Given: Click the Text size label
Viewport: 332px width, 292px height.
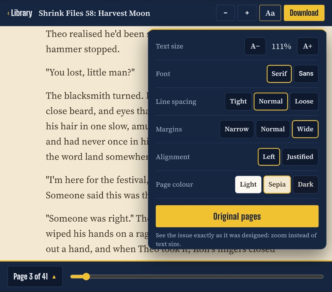Looking at the screenshot, I should (169, 46).
